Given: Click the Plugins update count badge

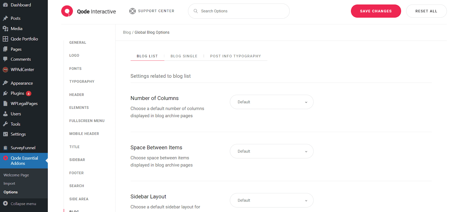Looking at the screenshot, I should pyautogui.click(x=28, y=93).
